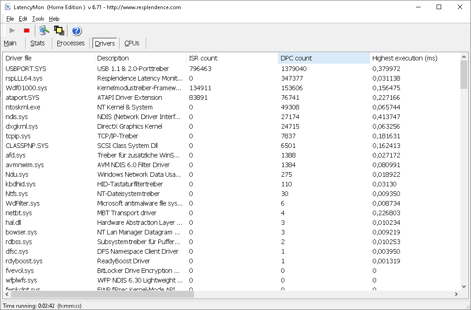This screenshot has width=471, height=310.
Task: Select the dxgkrnl.sys driver row
Action: [231, 126]
